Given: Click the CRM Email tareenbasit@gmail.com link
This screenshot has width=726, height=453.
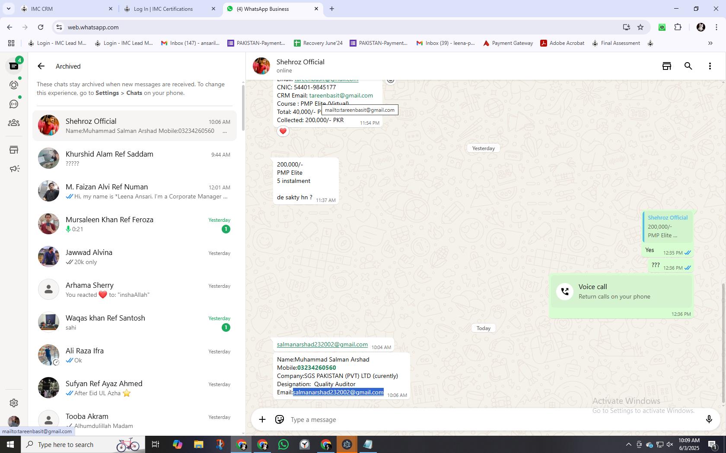Looking at the screenshot, I should pos(341,95).
